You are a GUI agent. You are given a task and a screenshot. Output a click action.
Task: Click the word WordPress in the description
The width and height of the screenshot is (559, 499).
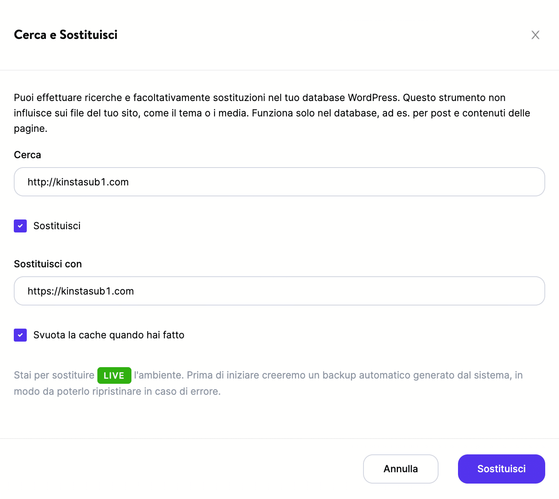[373, 98]
